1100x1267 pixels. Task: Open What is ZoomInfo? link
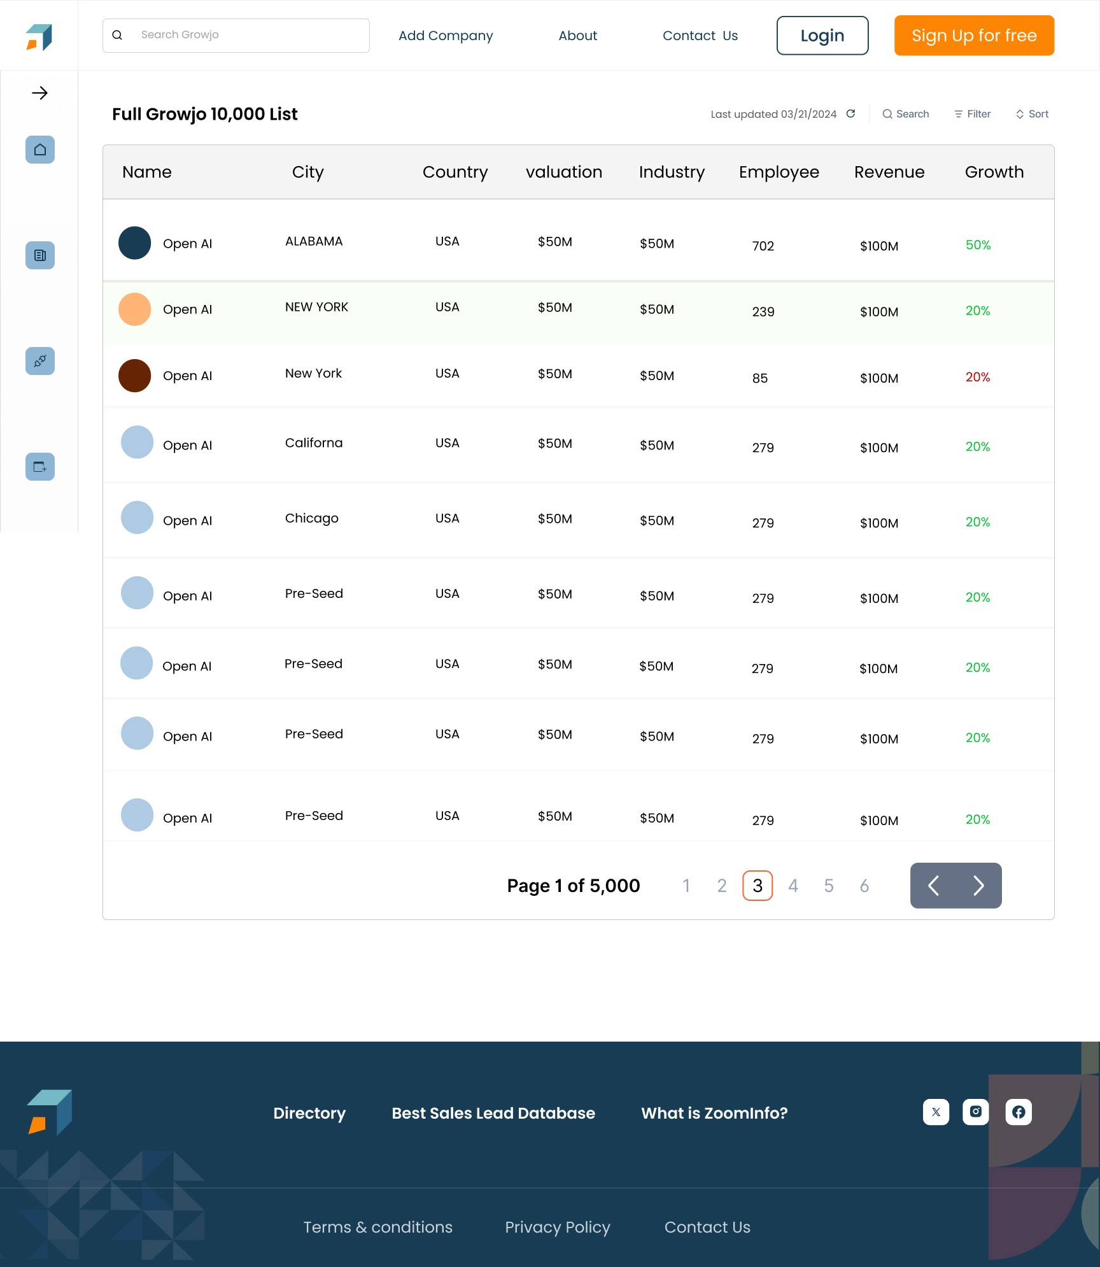click(714, 1113)
